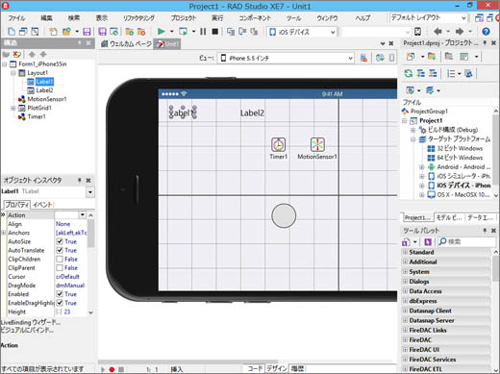Open the iPhone 5.5 inch view dropdown

click(350, 58)
